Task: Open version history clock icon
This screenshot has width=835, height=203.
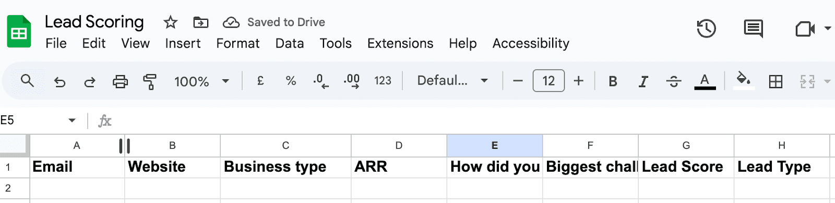Action: click(x=706, y=29)
